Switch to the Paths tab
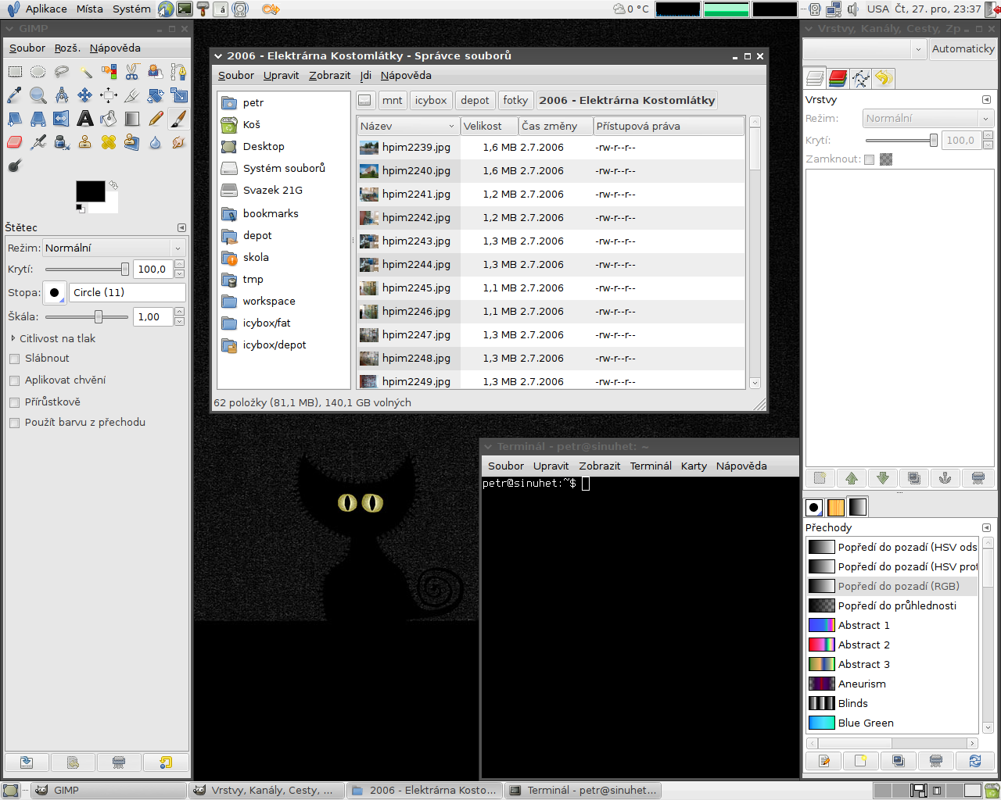 [x=860, y=78]
